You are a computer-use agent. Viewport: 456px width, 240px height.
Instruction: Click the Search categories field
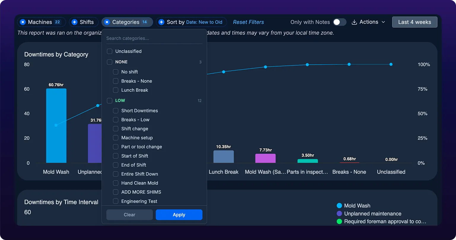click(154, 38)
